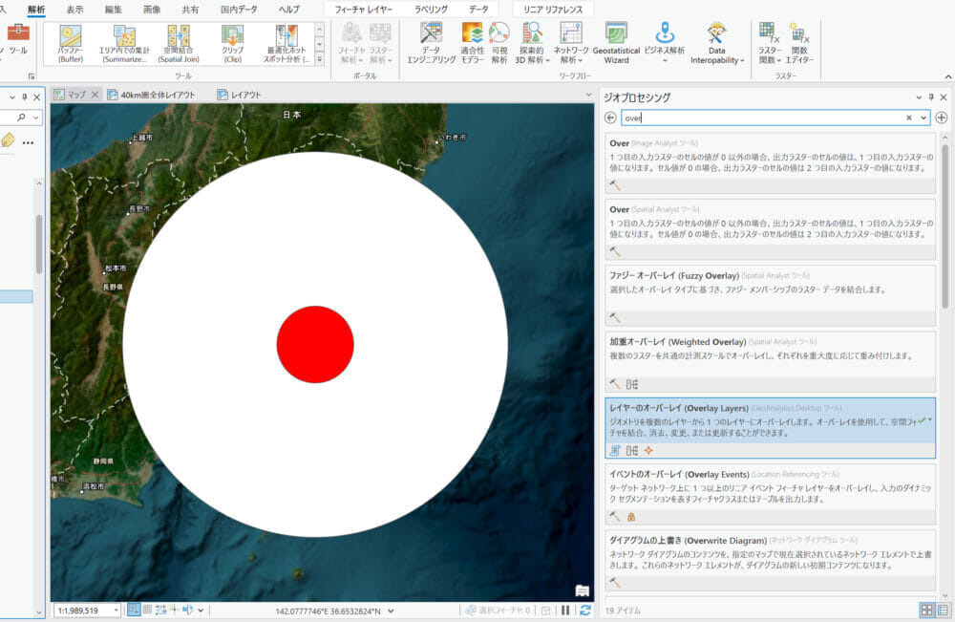This screenshot has height=622, width=955.
Task: Open the リニア リファレンス contextual tab
Action: coord(553,10)
